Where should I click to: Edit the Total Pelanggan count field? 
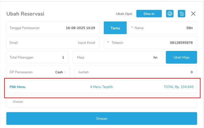pos(38,57)
